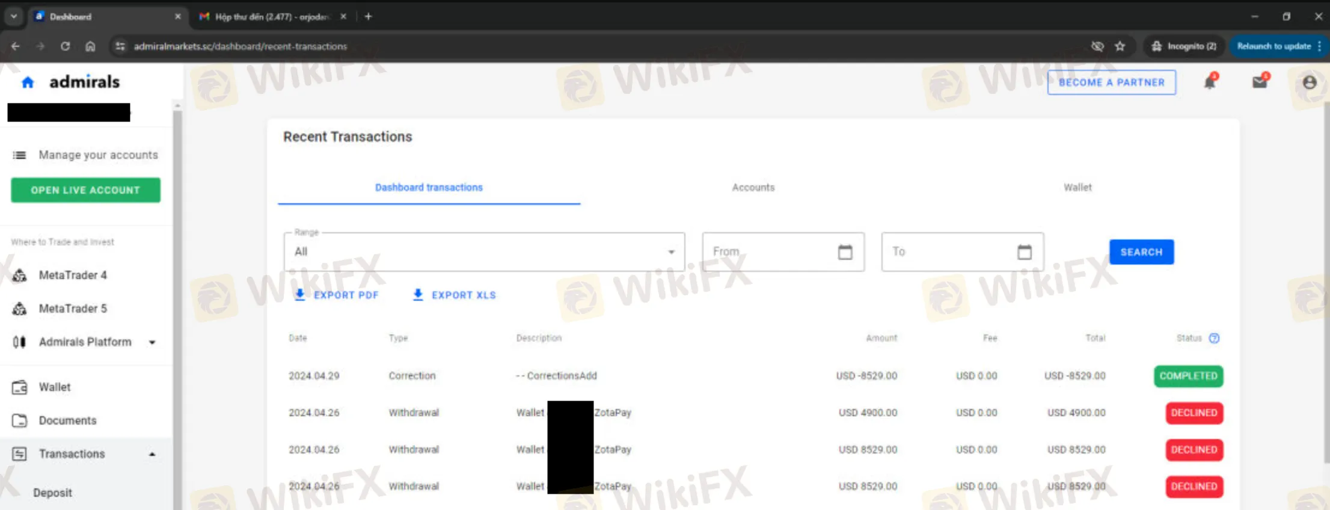Open the From date calendar picker

[845, 252]
